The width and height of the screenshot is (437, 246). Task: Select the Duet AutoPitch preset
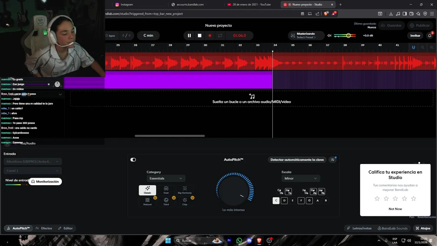click(x=166, y=190)
